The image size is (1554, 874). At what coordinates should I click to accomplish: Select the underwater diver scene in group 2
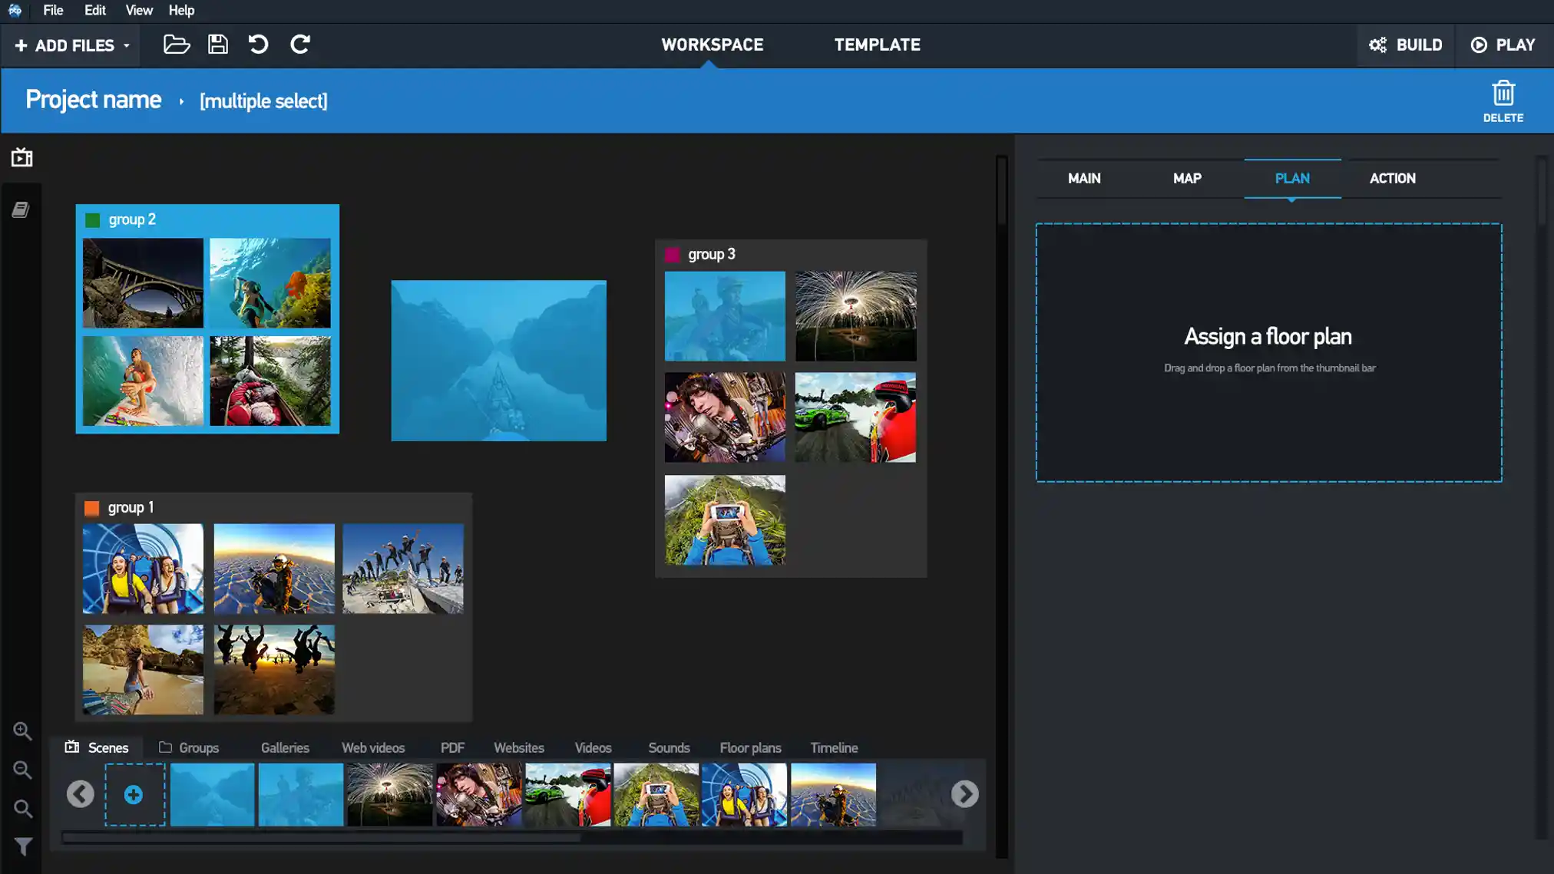[x=270, y=282]
